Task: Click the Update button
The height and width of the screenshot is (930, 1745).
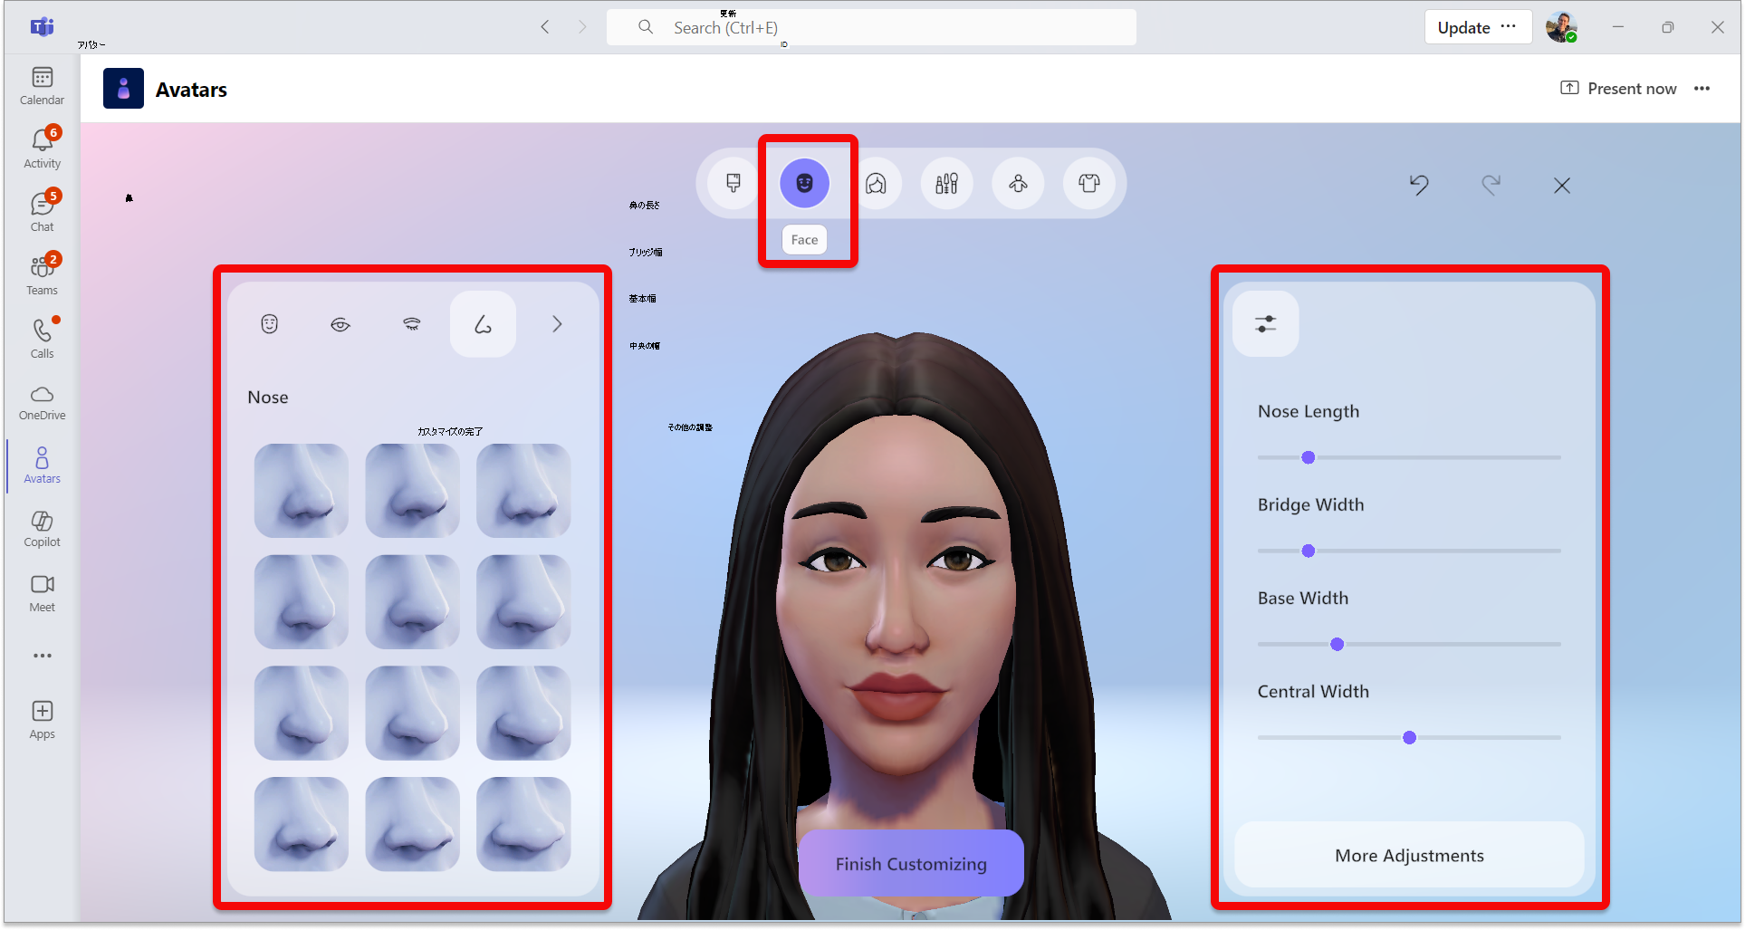Action: pyautogui.click(x=1463, y=27)
